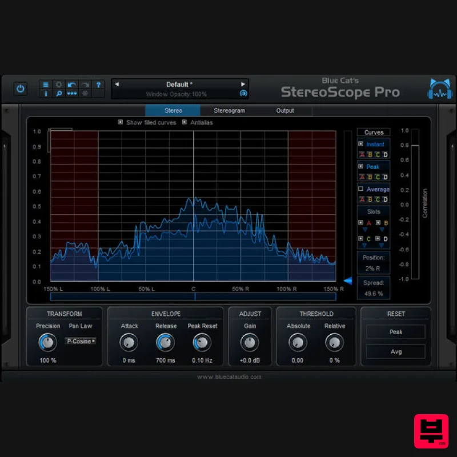
Task: Disable the A curve toggle under Peak
Action: [362, 177]
